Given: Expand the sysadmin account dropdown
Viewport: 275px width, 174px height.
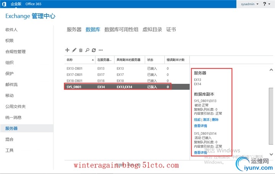Looking at the screenshot, I should [249, 4].
